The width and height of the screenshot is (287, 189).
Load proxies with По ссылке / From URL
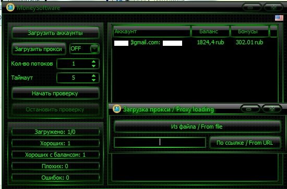coord(245,143)
